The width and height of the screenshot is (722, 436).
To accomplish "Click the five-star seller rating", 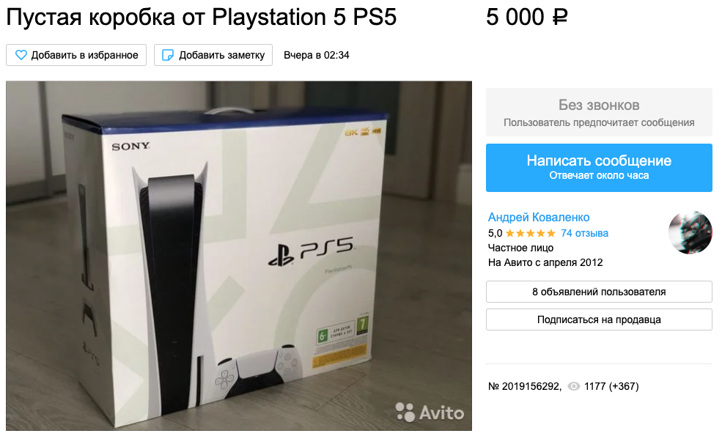I will tap(531, 234).
